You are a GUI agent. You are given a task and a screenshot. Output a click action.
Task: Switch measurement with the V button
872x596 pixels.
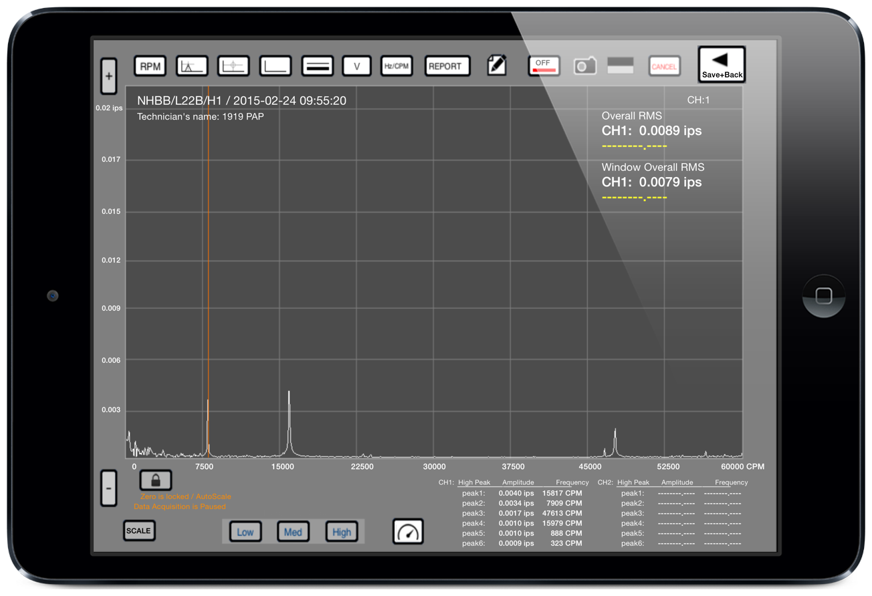coord(356,66)
